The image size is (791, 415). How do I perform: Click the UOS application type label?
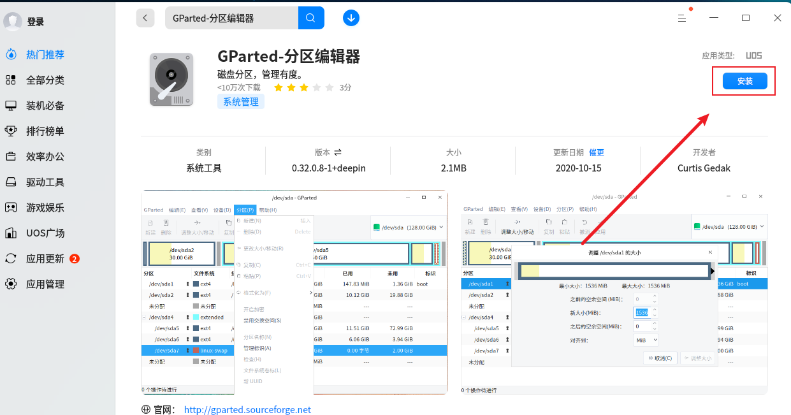click(x=754, y=55)
